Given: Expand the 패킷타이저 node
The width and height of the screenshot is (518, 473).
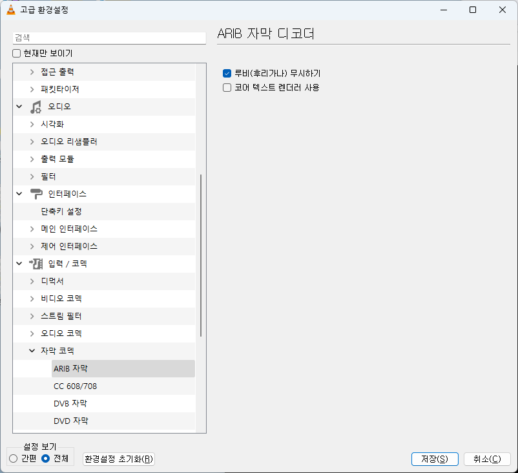Looking at the screenshot, I should point(32,89).
